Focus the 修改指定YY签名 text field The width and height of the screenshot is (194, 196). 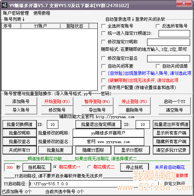(x=169, y=59)
